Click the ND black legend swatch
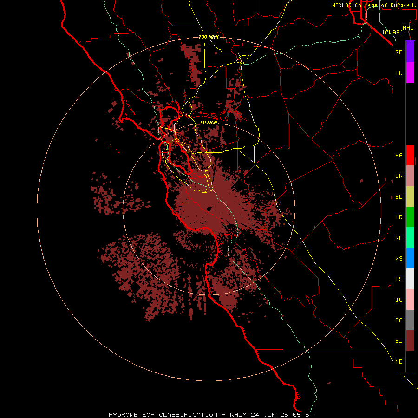The image size is (418, 418). pyautogui.click(x=410, y=361)
